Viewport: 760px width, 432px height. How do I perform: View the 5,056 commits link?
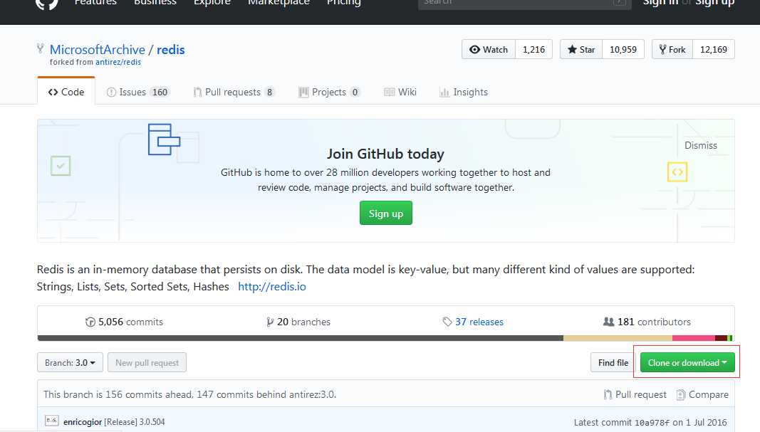pyautogui.click(x=125, y=322)
